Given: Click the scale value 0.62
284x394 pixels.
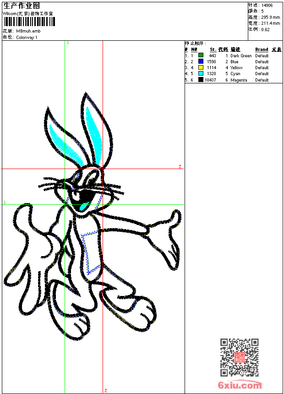Looking at the screenshot, I should (x=265, y=30).
